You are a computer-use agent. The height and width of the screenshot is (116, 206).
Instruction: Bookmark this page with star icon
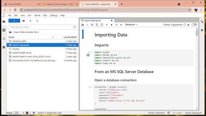[x=189, y=10]
